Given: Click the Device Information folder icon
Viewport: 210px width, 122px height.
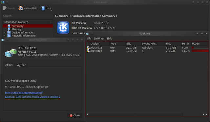Looking at the screenshot, I should click(x=9, y=32).
